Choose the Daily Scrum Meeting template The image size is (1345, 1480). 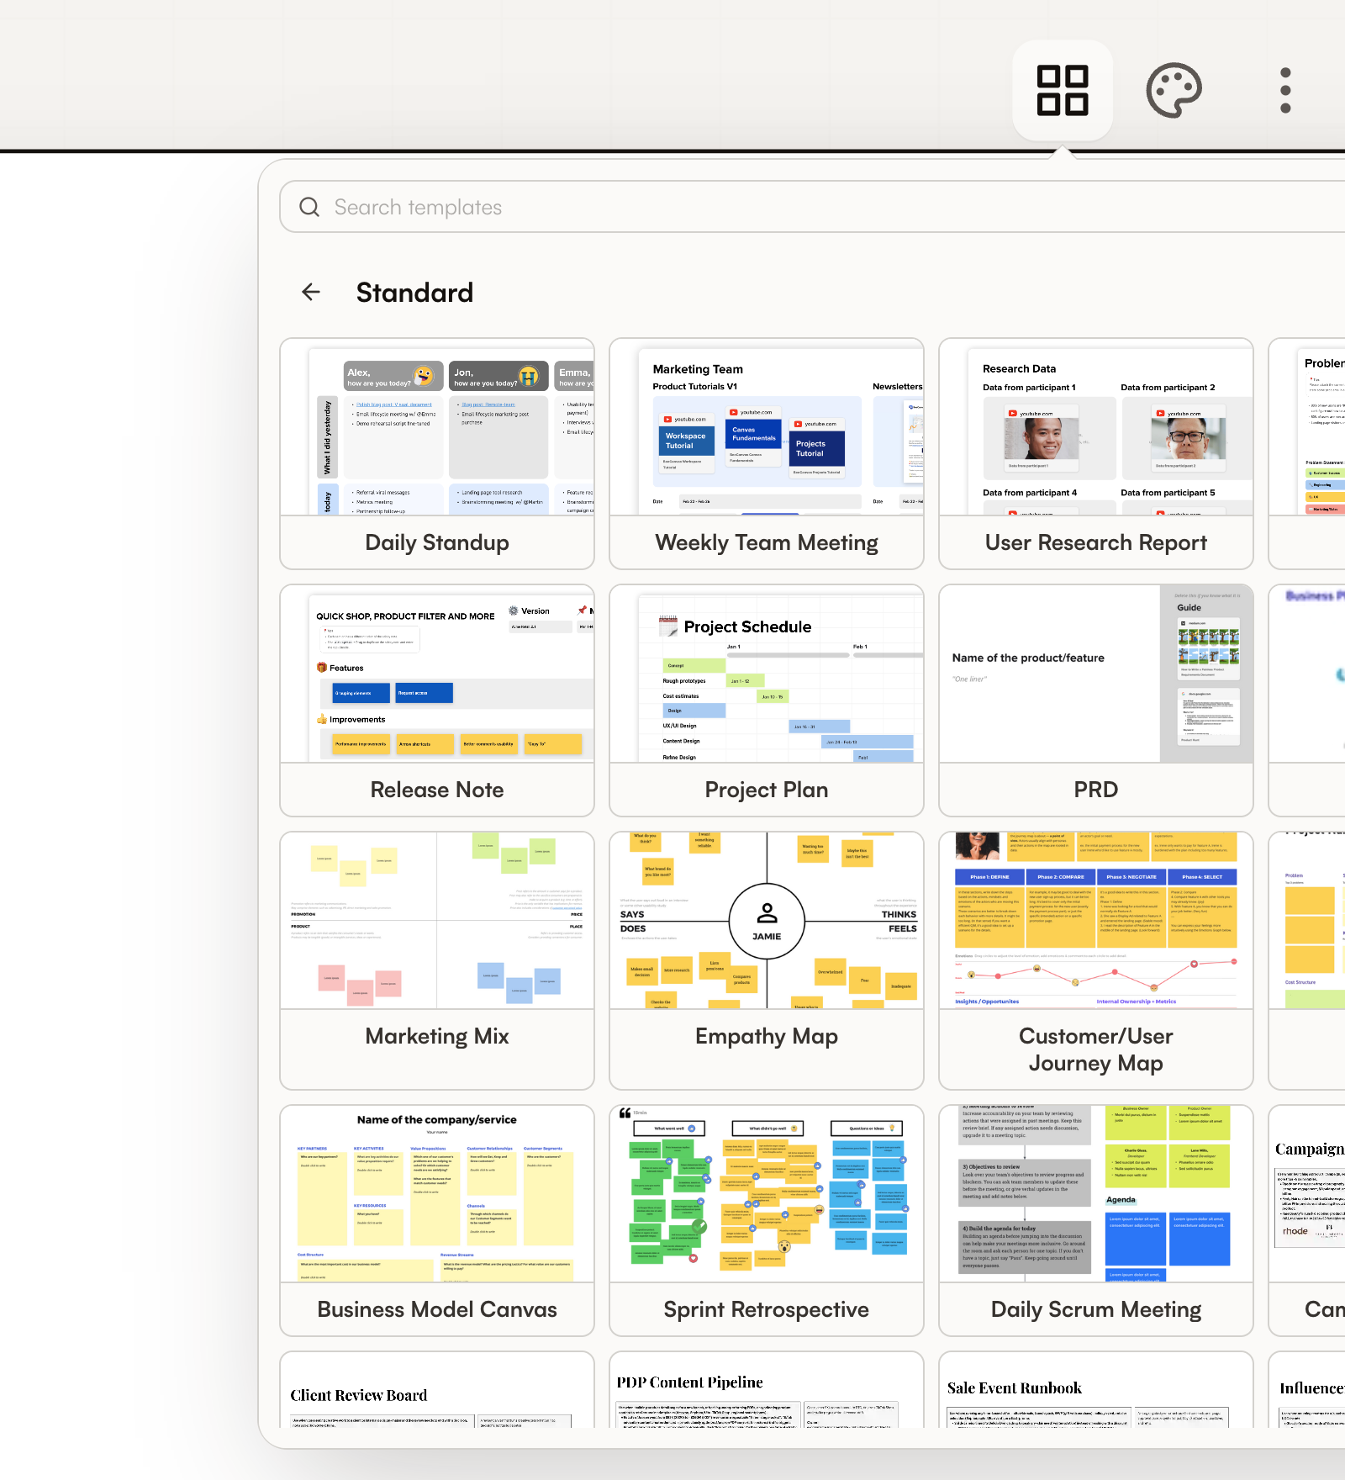point(1096,1220)
